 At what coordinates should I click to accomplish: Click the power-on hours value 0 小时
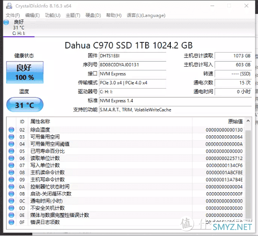click(x=233, y=91)
